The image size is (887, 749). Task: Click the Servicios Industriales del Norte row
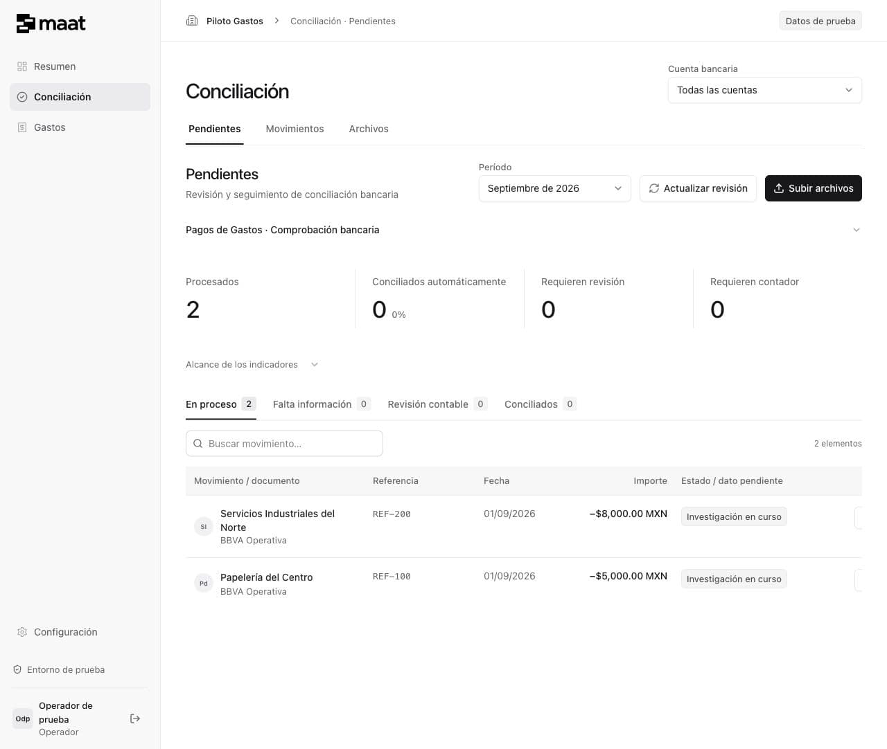pyautogui.click(x=524, y=527)
